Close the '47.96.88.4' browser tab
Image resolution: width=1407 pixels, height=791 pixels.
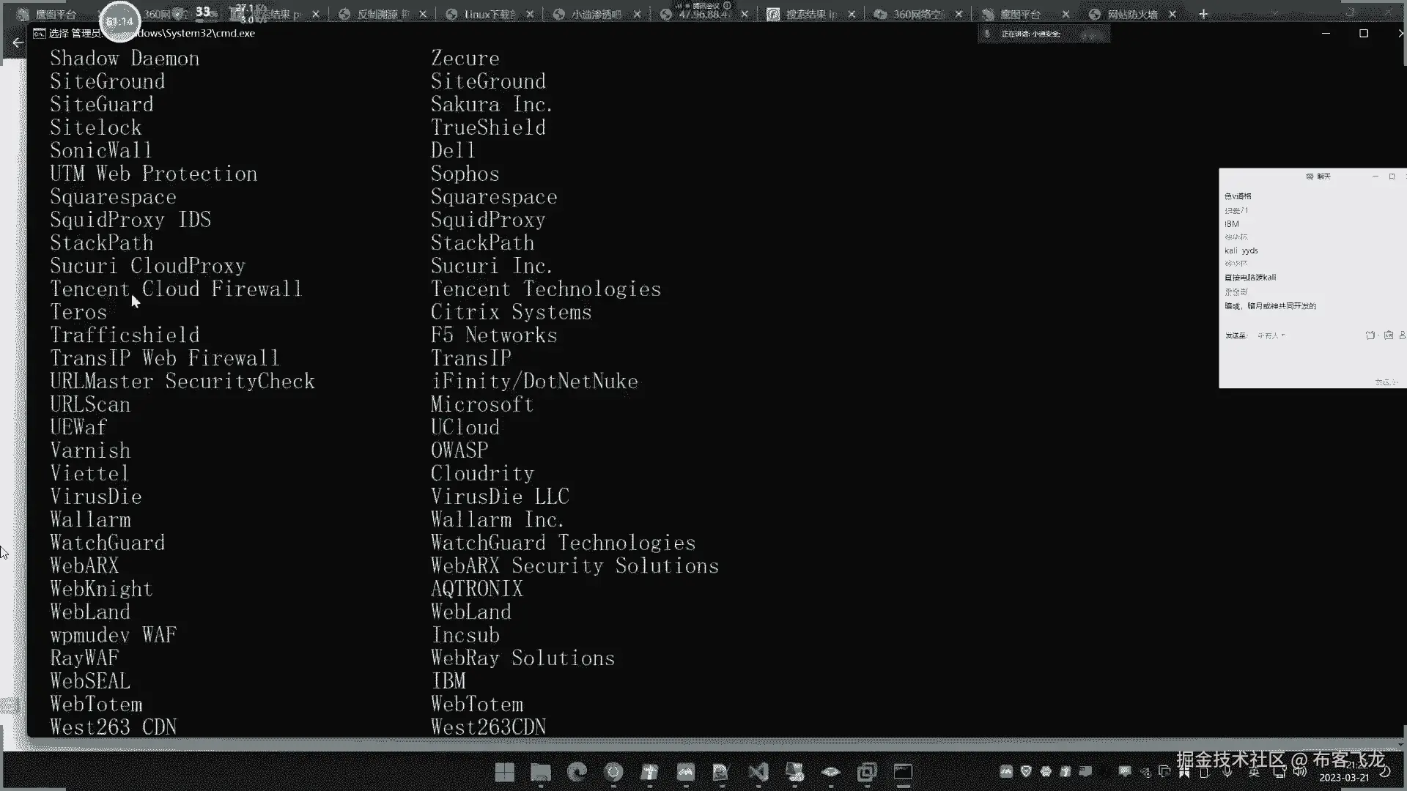(x=745, y=14)
